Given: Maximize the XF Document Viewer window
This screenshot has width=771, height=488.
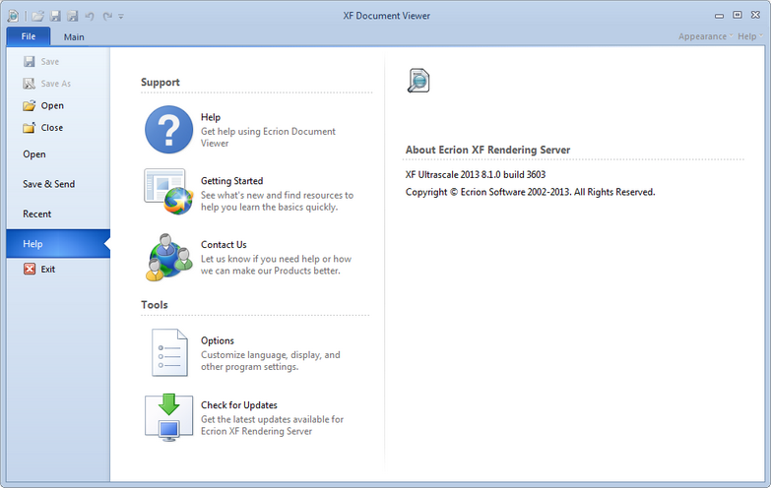Looking at the screenshot, I should pos(738,15).
